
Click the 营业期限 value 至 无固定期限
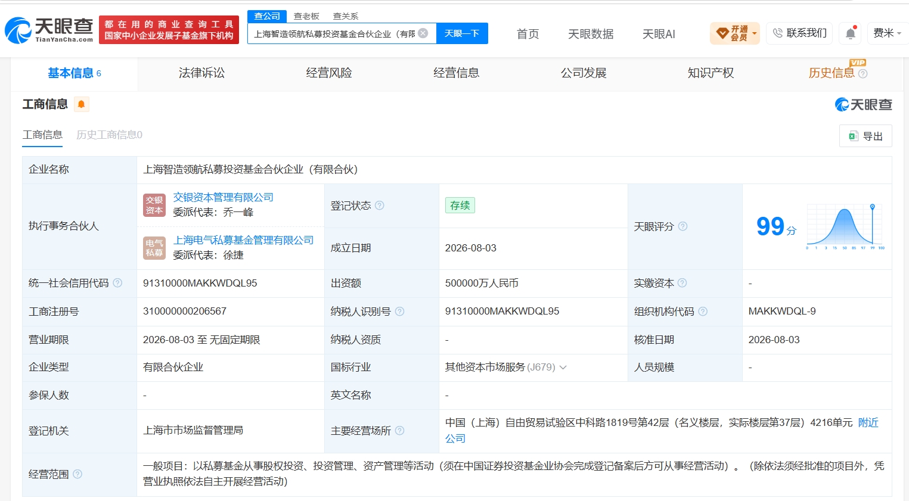pos(201,340)
